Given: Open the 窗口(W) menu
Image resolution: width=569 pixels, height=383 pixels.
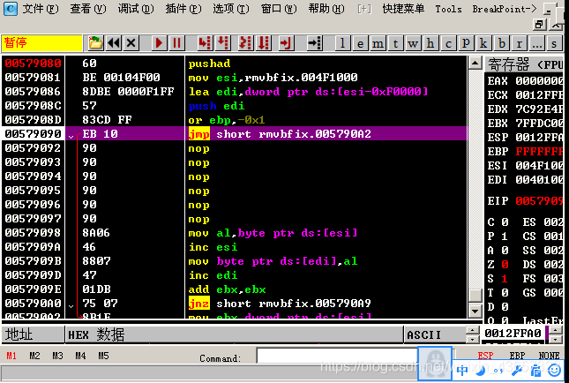Looking at the screenshot, I should (279, 8).
